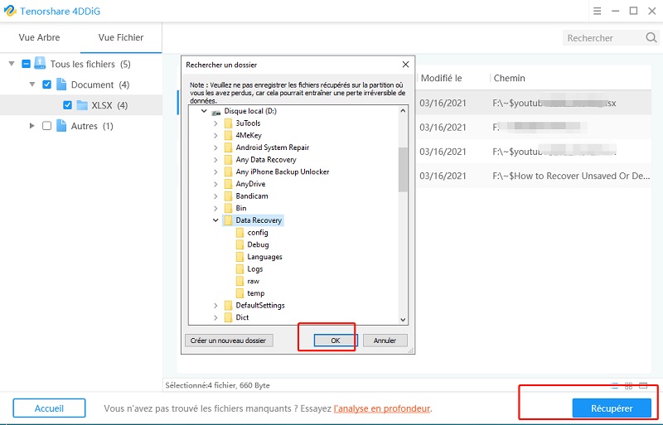Click the 3uTools folder icon
Viewport: 663px width, 425px height.
(229, 123)
